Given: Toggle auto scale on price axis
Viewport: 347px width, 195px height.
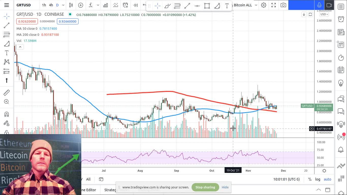Looking at the screenshot, I should (327, 179).
